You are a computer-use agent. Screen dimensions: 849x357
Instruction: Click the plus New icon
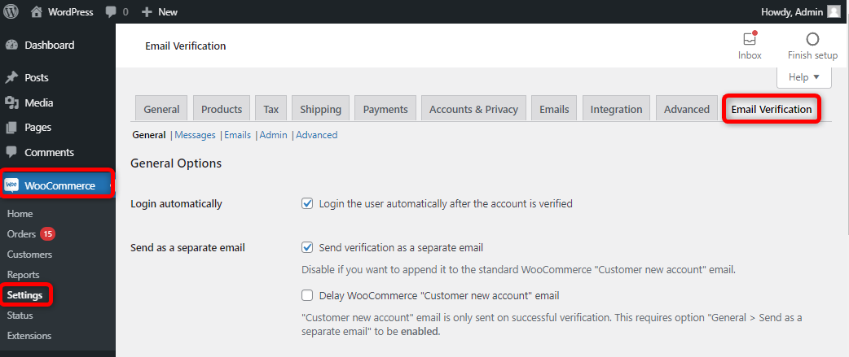tap(146, 11)
